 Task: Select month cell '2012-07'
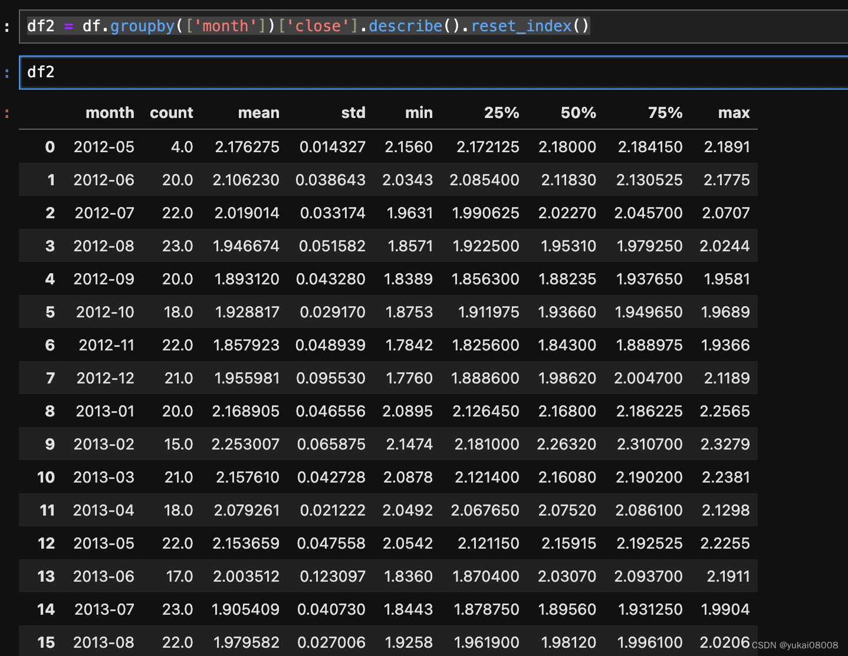click(104, 213)
